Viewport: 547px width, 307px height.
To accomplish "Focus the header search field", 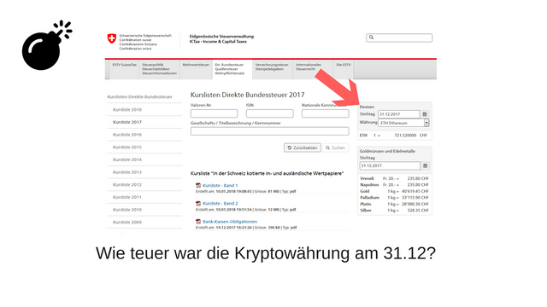I will pyautogui.click(x=399, y=38).
